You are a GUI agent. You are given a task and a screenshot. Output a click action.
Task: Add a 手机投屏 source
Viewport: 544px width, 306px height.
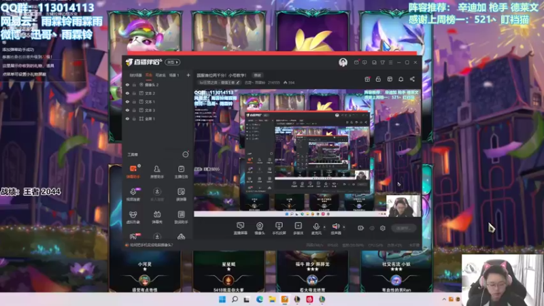point(279,228)
